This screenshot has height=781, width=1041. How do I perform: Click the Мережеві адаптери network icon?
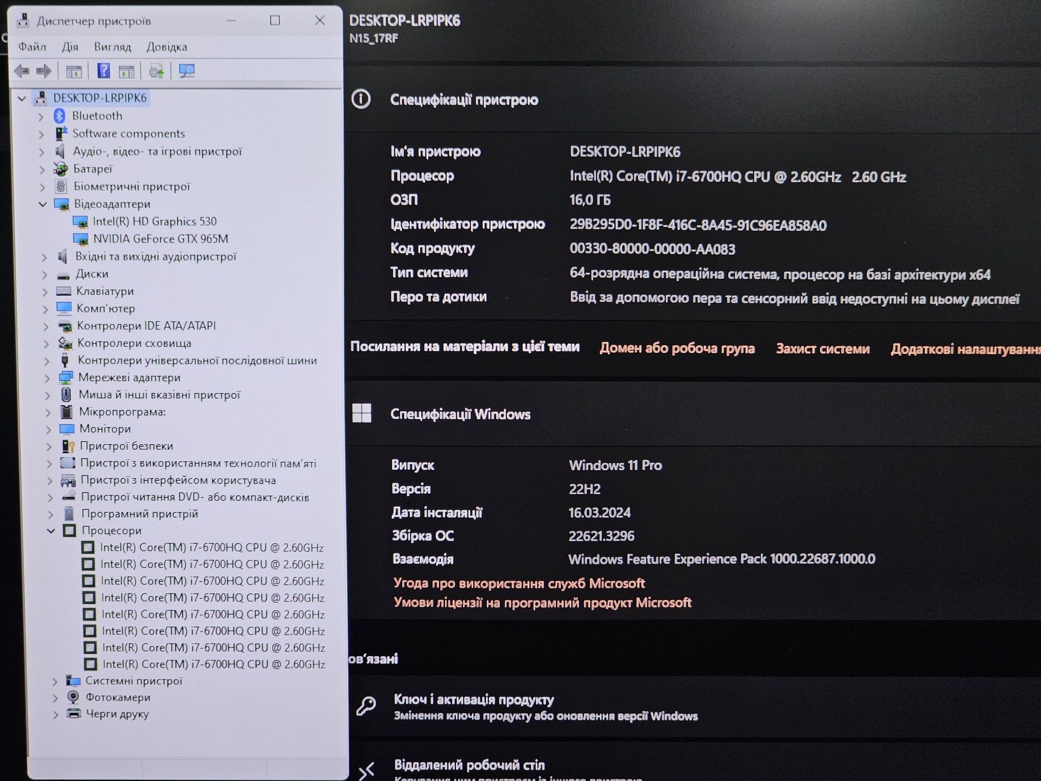pos(66,377)
